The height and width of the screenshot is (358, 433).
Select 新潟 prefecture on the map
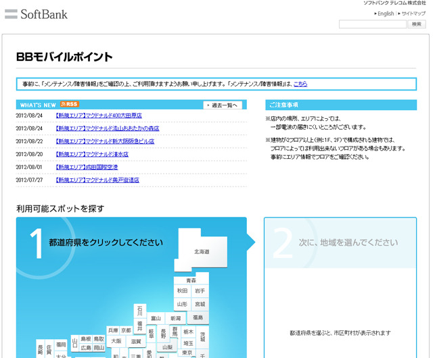pyautogui.click(x=176, y=319)
